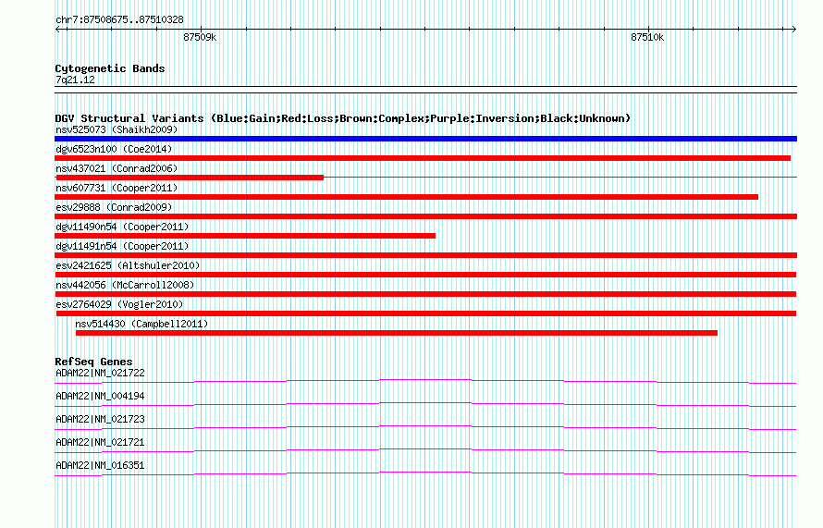823x528 pixels.
Task: Click the magenta ADAM22|NM_021721 transcript line
Action: [425, 451]
